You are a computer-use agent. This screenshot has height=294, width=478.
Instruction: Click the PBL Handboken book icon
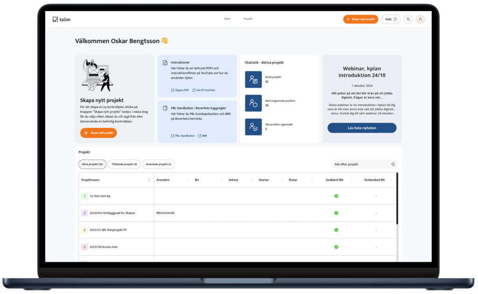[x=165, y=108]
